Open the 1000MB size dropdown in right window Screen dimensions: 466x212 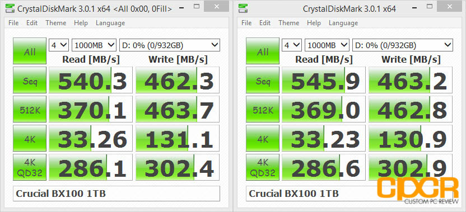pos(327,45)
